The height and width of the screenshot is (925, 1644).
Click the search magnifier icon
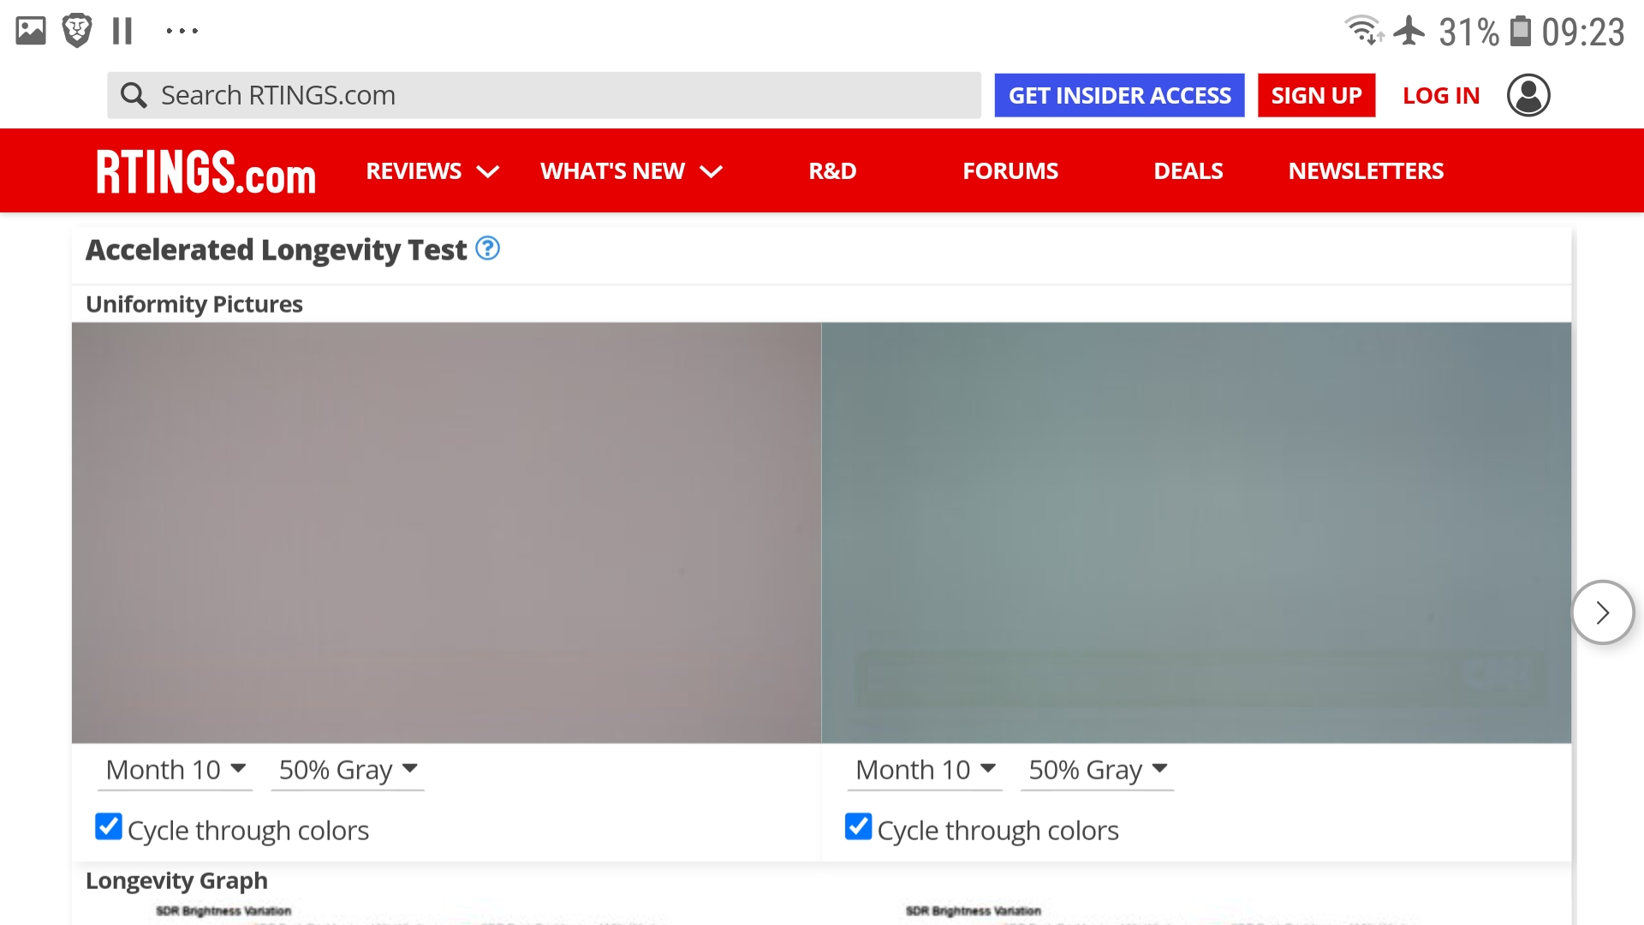[134, 95]
